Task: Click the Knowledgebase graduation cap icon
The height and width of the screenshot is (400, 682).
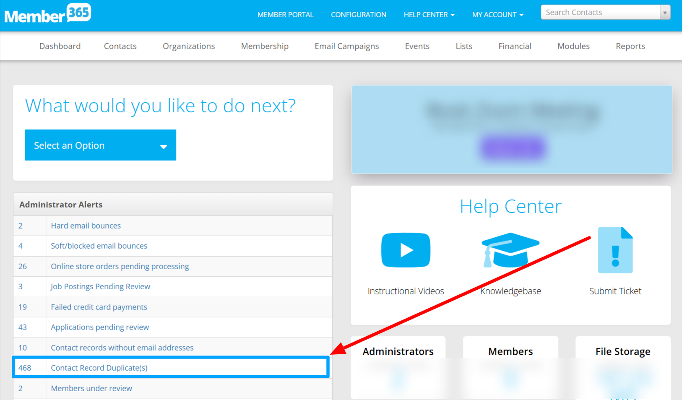Action: click(510, 250)
